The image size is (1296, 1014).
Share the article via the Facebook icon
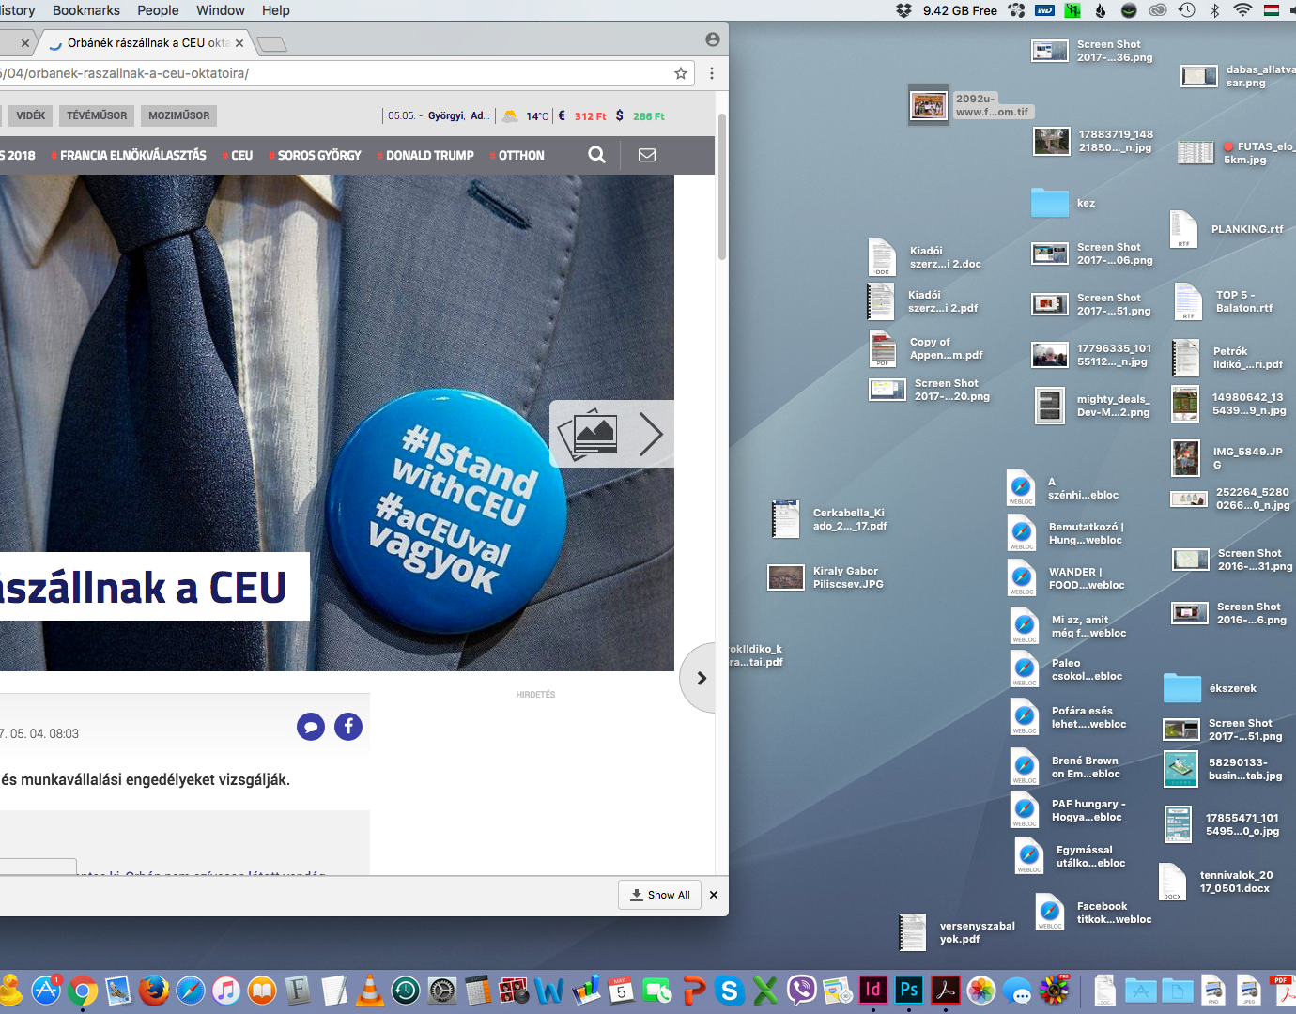coord(348,726)
